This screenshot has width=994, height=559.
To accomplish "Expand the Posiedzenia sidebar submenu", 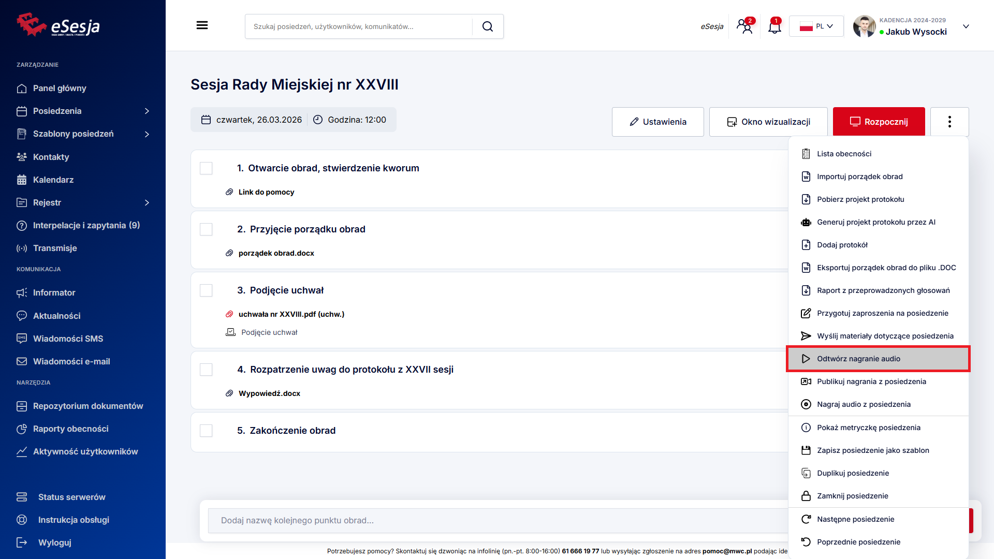I will point(147,111).
